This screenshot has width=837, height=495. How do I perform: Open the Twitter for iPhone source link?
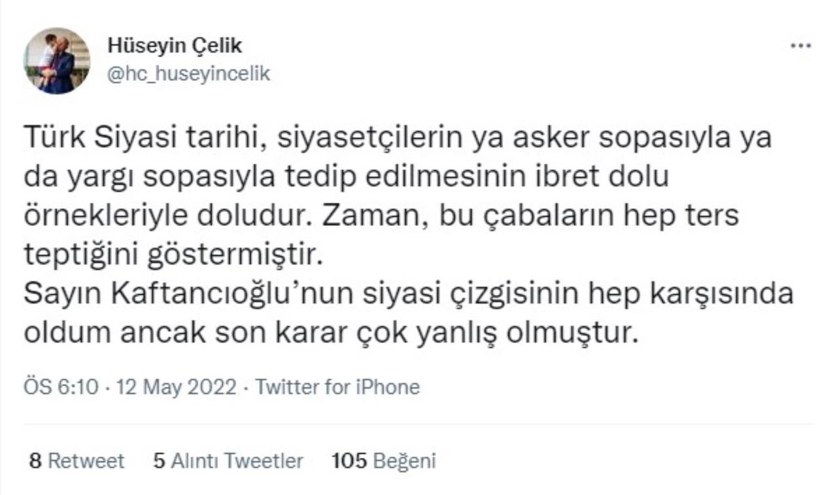click(x=337, y=387)
